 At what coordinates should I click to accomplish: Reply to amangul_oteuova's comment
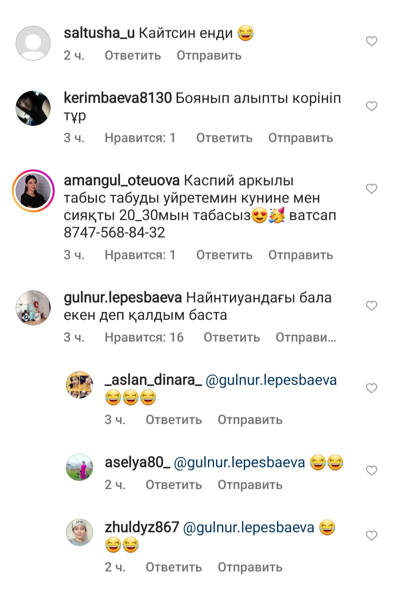pos(224,255)
